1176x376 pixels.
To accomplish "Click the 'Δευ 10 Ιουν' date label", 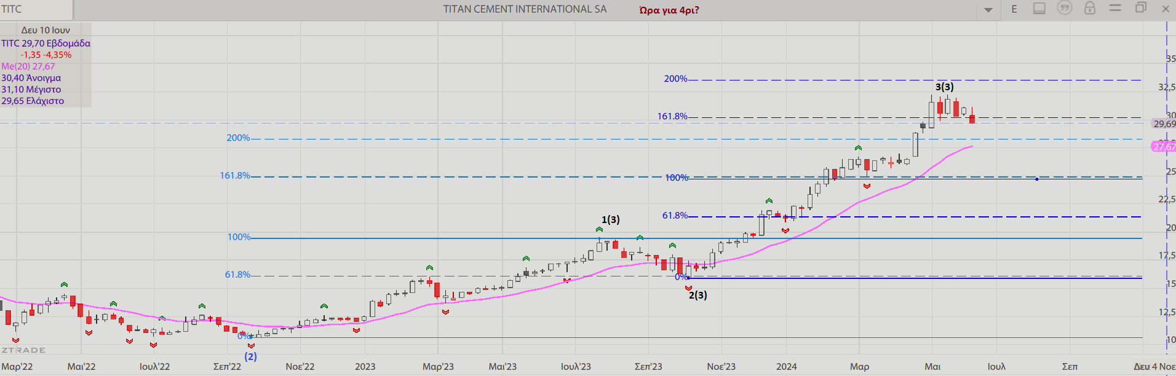I will 46,30.
